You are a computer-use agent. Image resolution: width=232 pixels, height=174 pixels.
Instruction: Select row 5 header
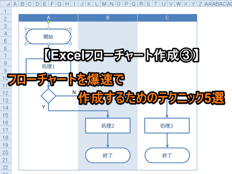click(x=6, y=41)
